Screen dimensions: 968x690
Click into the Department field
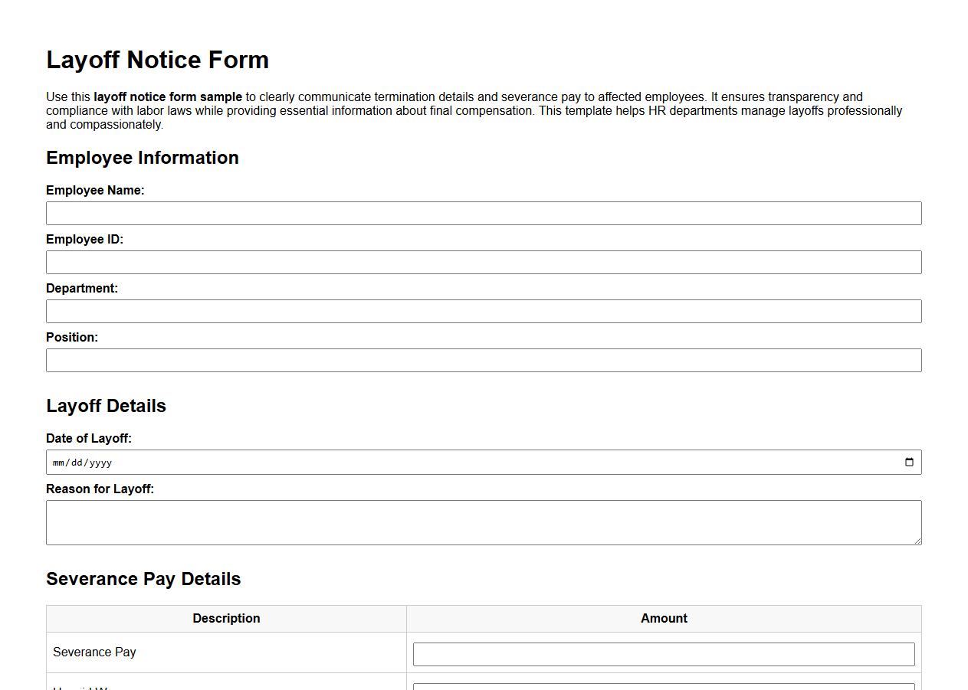pos(484,311)
